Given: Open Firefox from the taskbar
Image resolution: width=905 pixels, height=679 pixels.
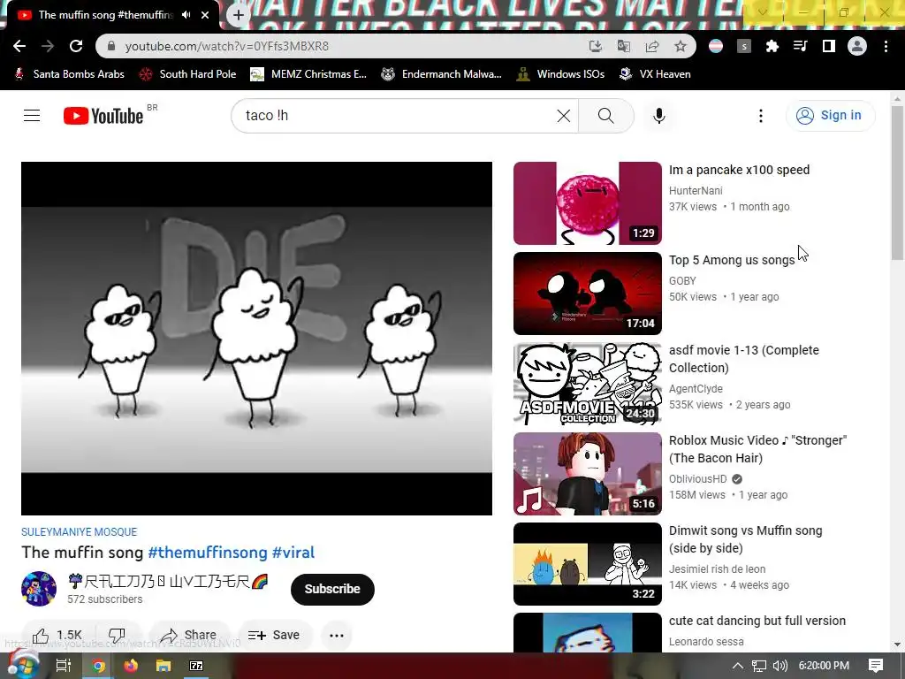Looking at the screenshot, I should (131, 666).
